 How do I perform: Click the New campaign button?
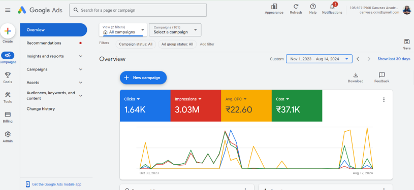click(x=143, y=78)
